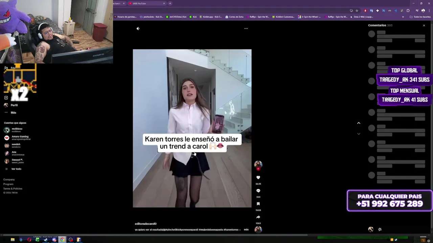Click the Comentarios 303 header
The height and width of the screenshot is (243, 433).
(380, 25)
